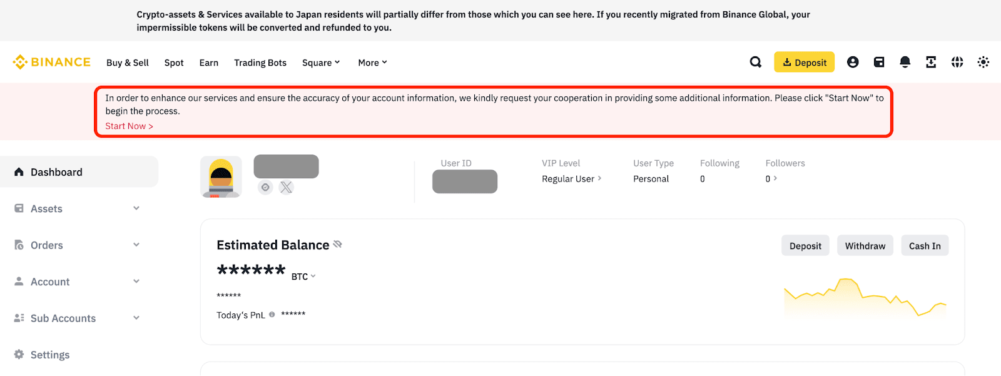The height and width of the screenshot is (376, 1001).
Task: Click the verification badge icon under the avatar
Action: [x=264, y=187]
